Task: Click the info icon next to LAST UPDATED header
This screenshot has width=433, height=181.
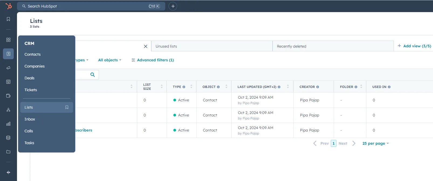Action: 279,87
